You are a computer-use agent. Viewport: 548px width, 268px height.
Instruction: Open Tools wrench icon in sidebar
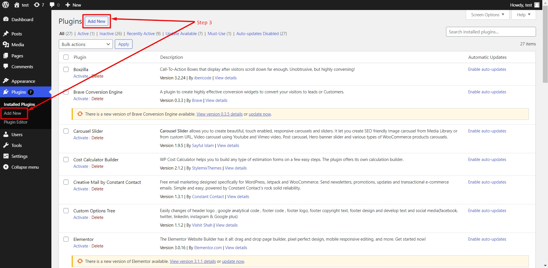(x=6, y=145)
